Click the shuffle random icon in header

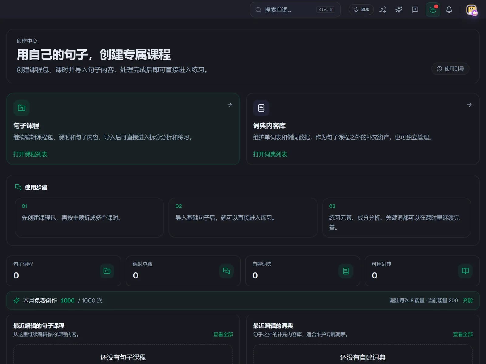[x=383, y=10]
